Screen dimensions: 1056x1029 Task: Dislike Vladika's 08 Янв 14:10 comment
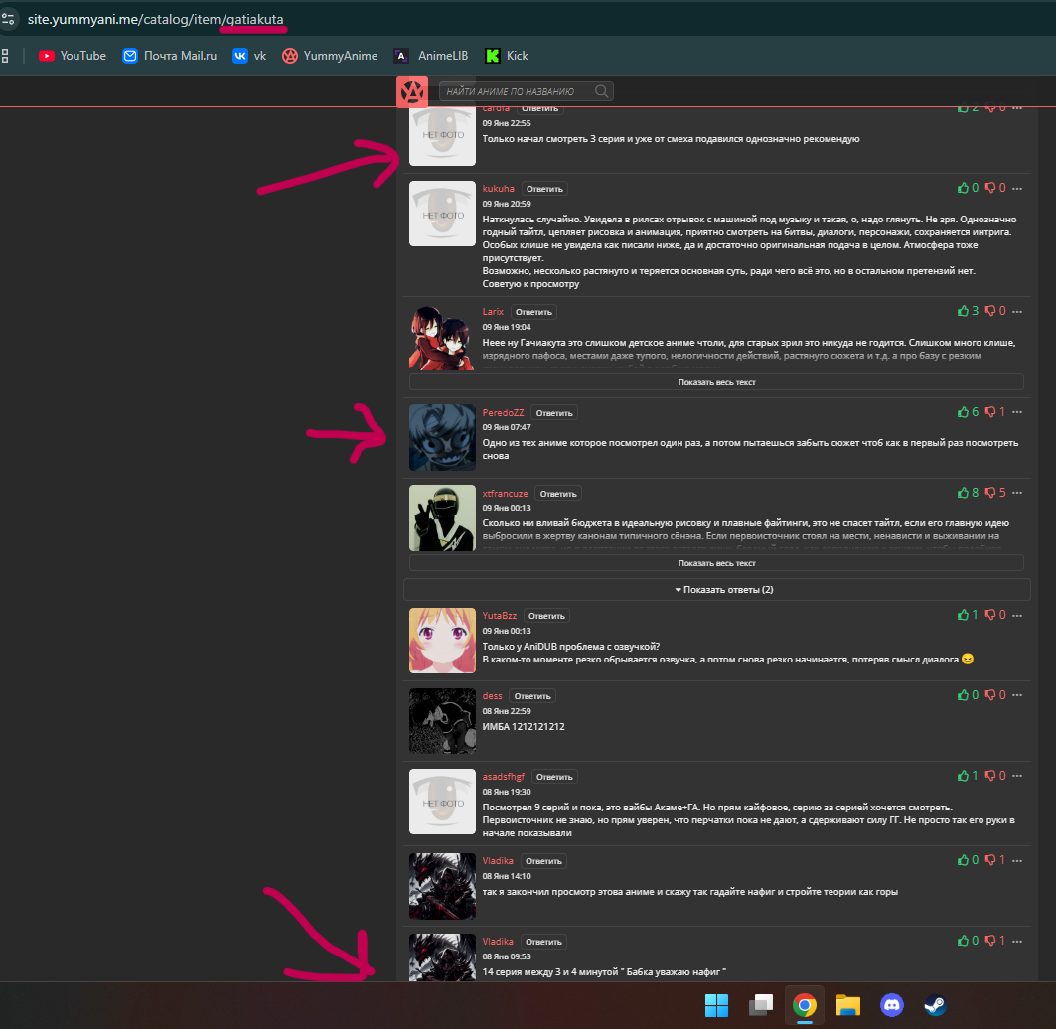pyautogui.click(x=995, y=860)
